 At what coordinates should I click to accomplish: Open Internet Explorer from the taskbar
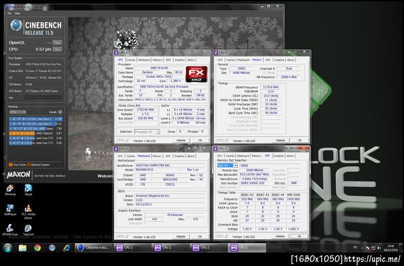tap(67, 248)
